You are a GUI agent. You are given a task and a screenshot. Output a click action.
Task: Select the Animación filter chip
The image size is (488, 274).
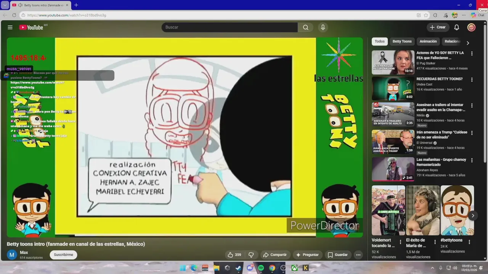click(x=428, y=41)
